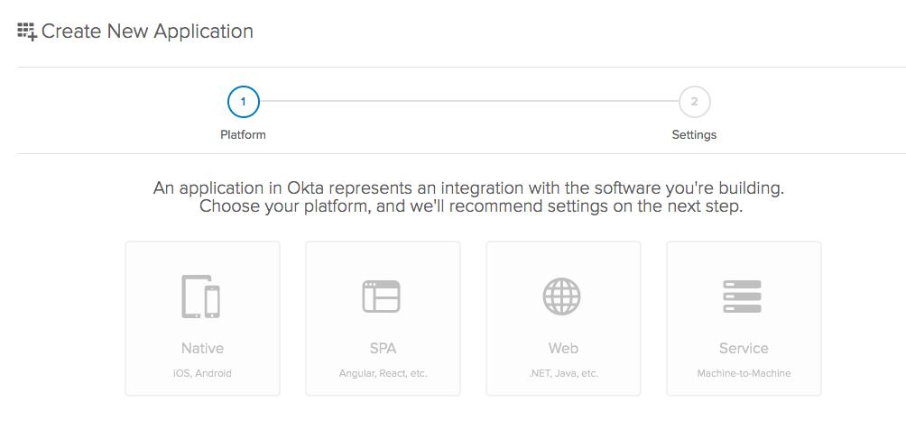Select the Web platform title text

(563, 348)
